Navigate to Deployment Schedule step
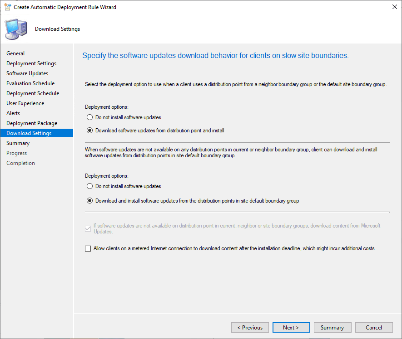 (33, 93)
